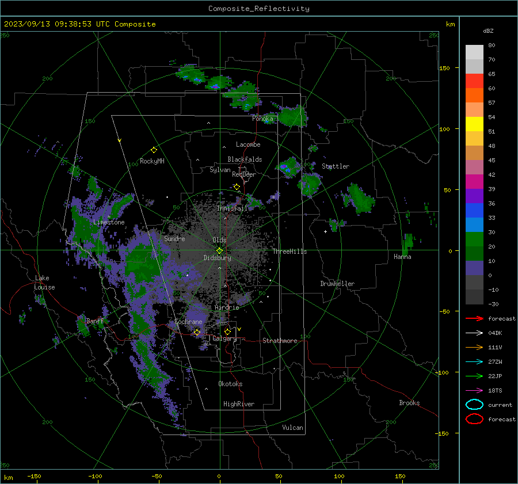Select the light gray 70–80 dBZ swatch
The image size is (518, 484).
click(474, 52)
